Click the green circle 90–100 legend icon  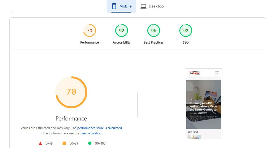pos(90,143)
